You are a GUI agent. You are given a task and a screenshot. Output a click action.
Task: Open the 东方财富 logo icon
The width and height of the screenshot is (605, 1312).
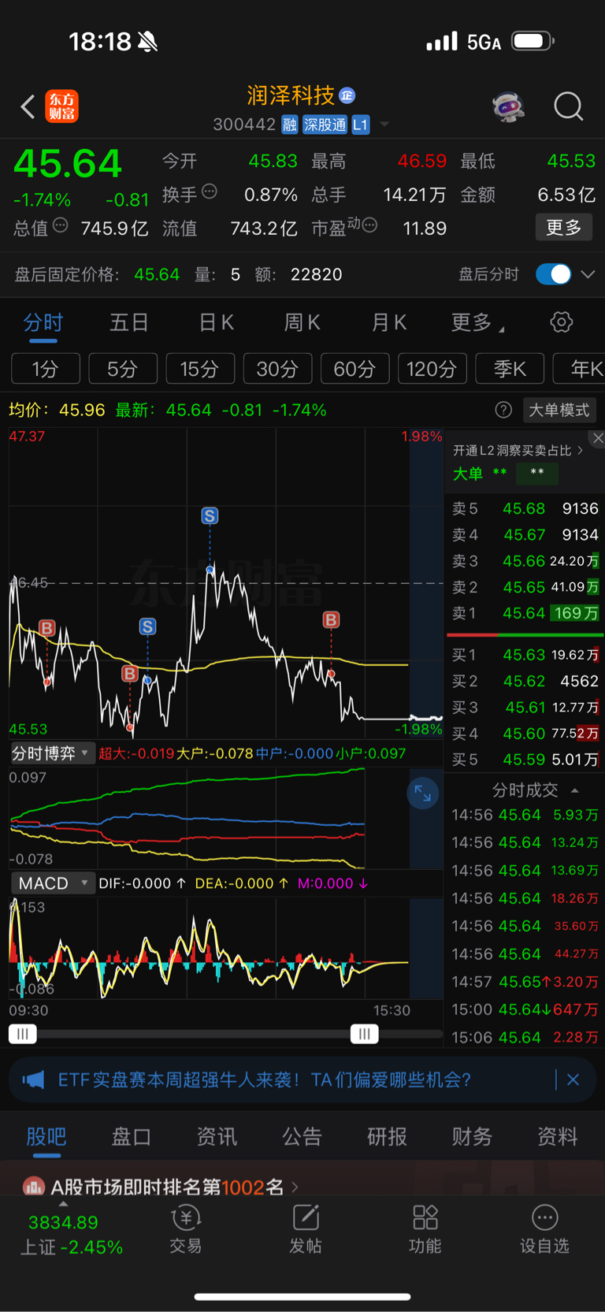(62, 106)
